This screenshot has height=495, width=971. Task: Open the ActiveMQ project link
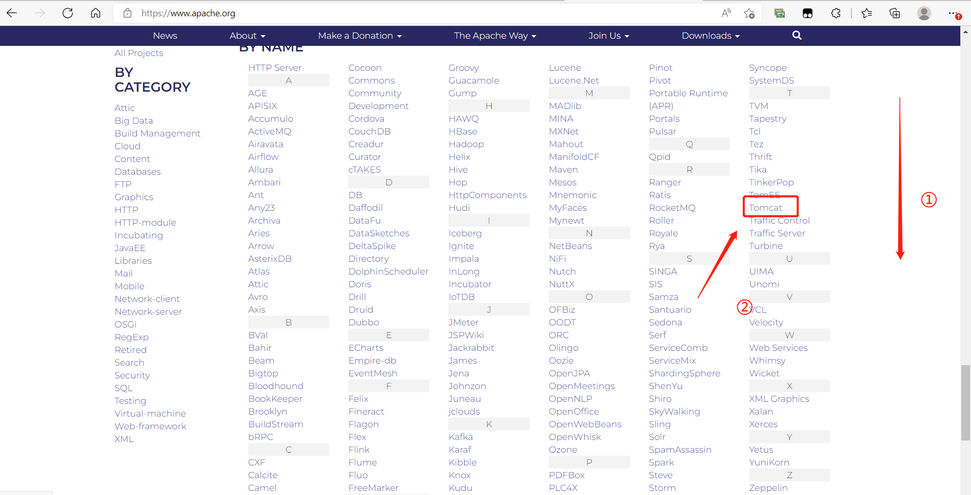270,131
